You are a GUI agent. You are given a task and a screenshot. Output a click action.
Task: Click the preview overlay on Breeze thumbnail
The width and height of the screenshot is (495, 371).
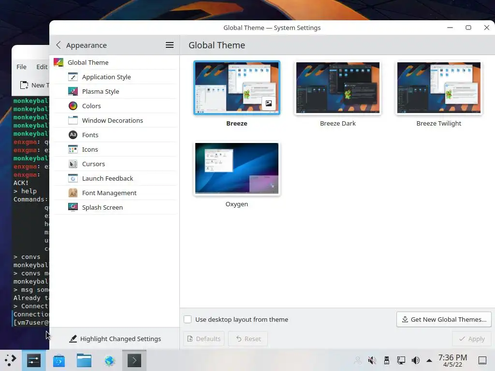coord(269,103)
